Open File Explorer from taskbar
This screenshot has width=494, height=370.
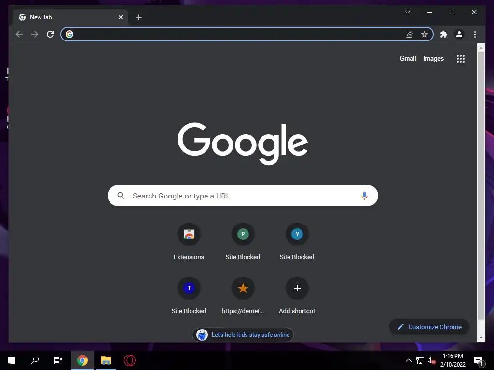(x=106, y=360)
